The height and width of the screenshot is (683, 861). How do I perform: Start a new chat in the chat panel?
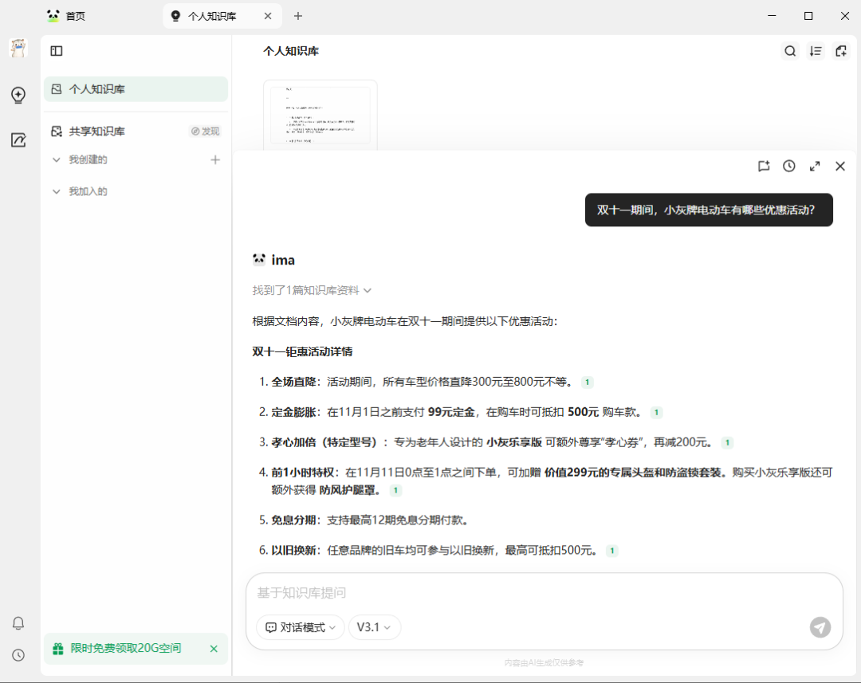[764, 167]
